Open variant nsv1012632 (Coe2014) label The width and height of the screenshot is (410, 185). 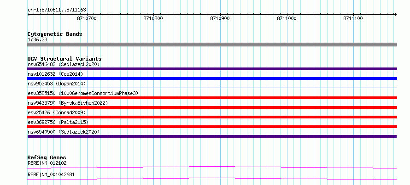(55, 74)
